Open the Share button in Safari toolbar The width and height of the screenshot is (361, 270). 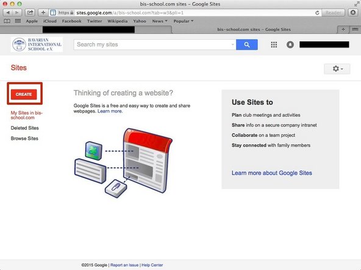click(30, 13)
